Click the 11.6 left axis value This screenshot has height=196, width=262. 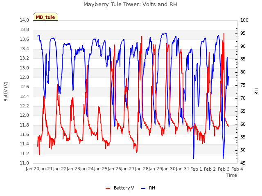[x=25, y=134]
